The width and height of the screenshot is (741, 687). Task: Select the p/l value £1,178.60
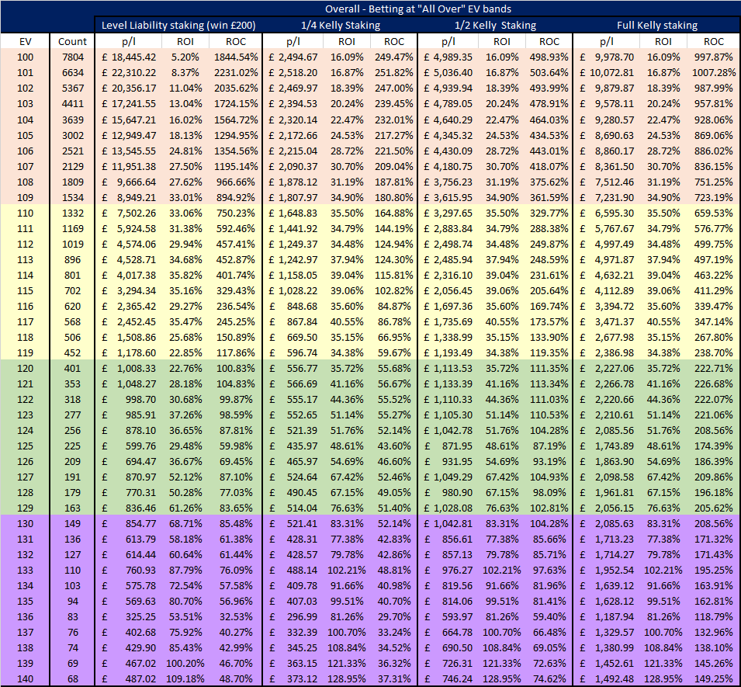tap(129, 353)
